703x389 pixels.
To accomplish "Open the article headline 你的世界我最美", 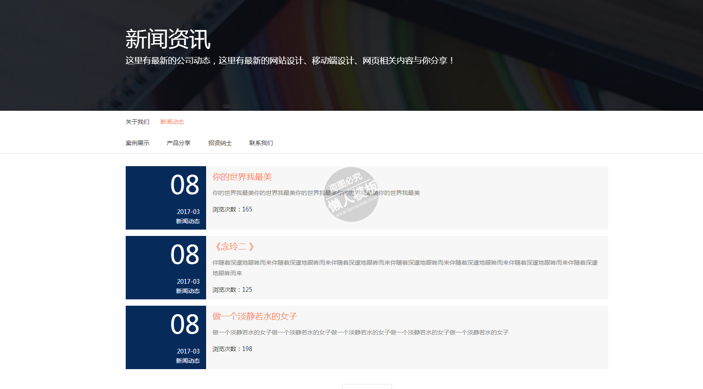I will pyautogui.click(x=242, y=177).
